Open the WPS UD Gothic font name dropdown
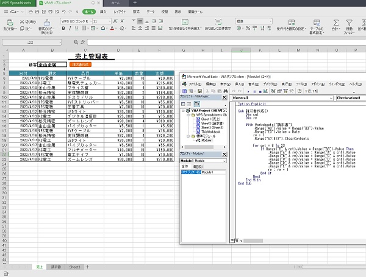This screenshot has height=277, width=366. point(91,21)
